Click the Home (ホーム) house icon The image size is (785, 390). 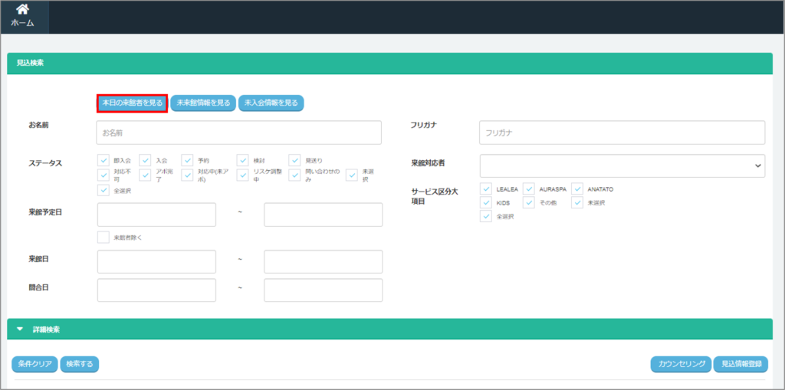click(x=22, y=10)
